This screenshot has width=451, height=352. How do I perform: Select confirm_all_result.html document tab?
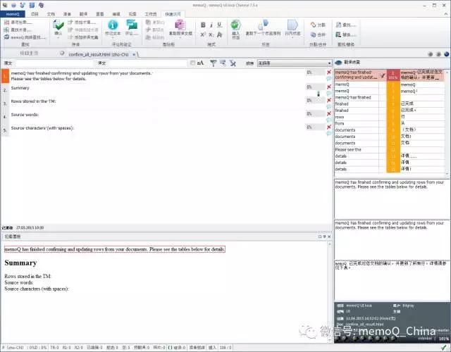[99, 54]
